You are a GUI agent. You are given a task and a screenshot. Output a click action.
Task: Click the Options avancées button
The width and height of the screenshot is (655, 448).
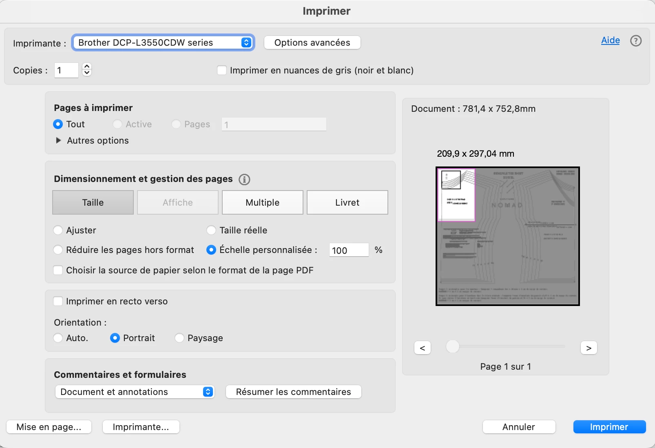[x=312, y=42]
